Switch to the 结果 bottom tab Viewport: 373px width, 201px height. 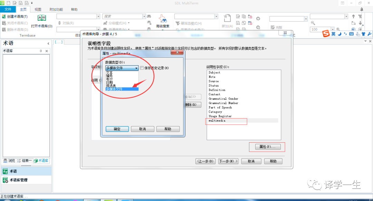point(24,161)
